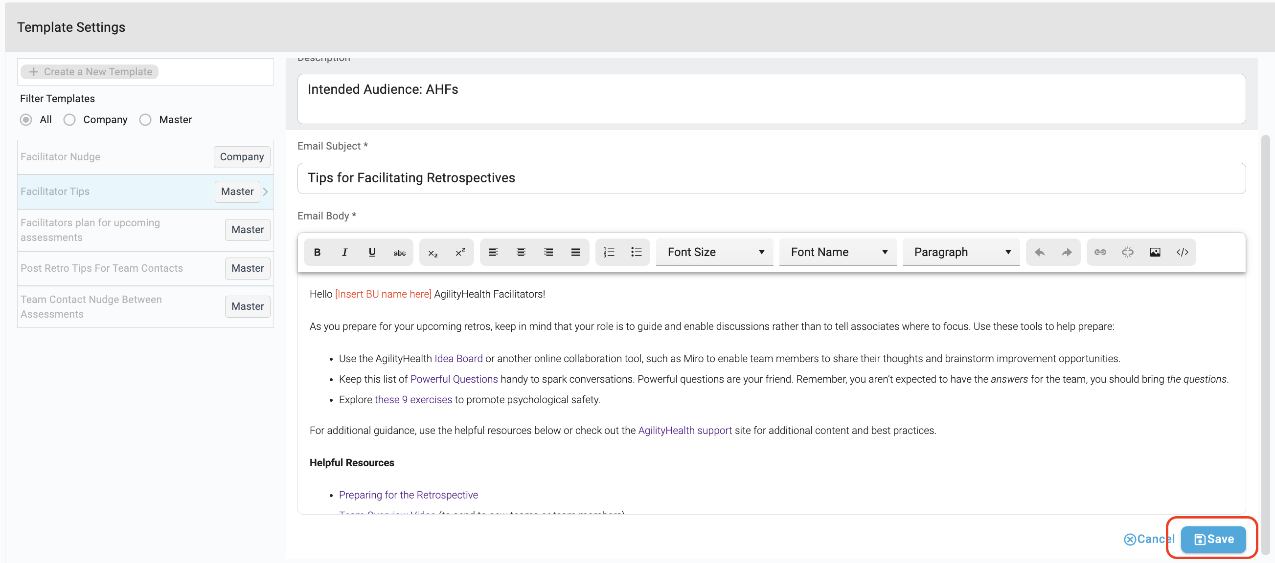Select the Company filter radio button
The width and height of the screenshot is (1275, 563).
click(x=70, y=120)
